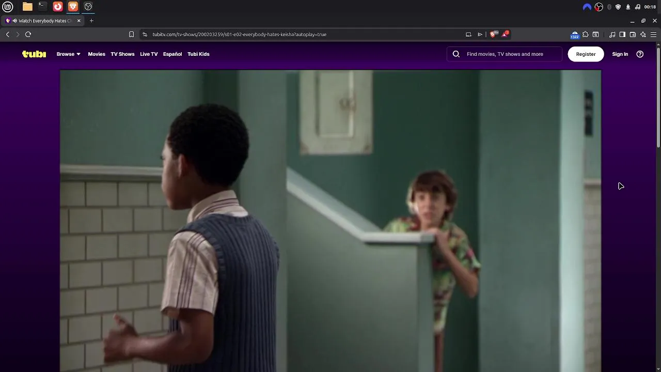661x372 pixels.
Task: Switch to Español content
Action: coord(172,54)
